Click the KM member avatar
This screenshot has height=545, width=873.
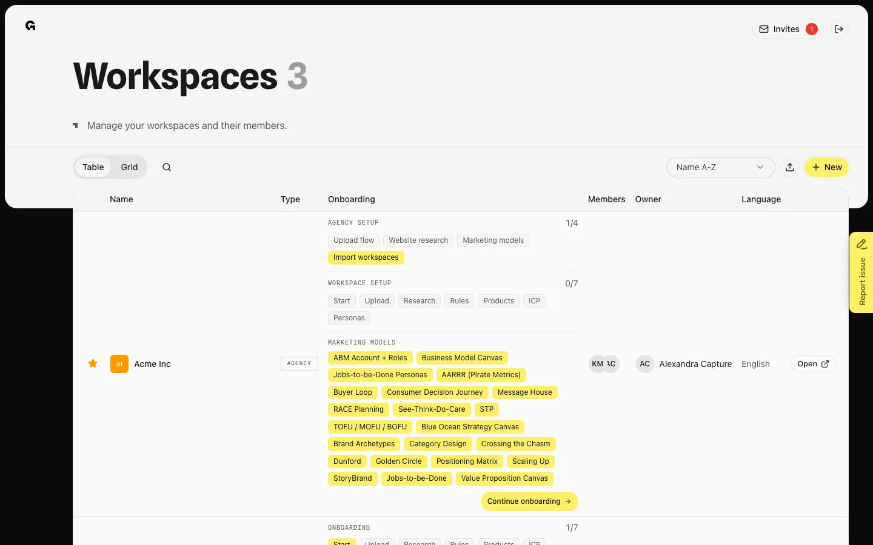597,364
